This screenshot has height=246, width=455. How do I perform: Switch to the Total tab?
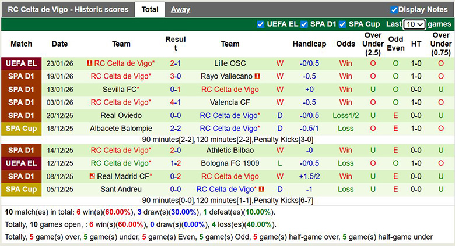point(150,10)
